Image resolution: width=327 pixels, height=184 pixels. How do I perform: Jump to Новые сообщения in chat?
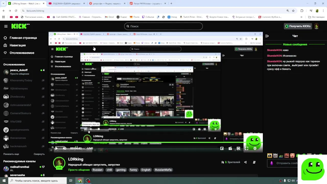[x=295, y=44]
